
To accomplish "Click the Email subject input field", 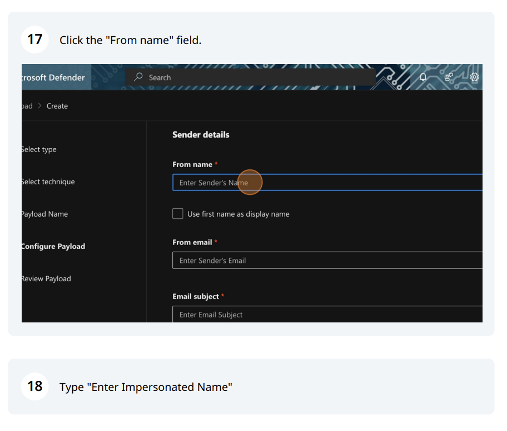I will (x=327, y=315).
